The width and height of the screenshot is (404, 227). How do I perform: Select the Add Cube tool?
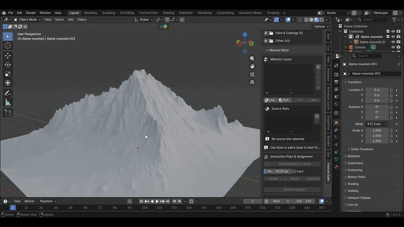pos(8,112)
